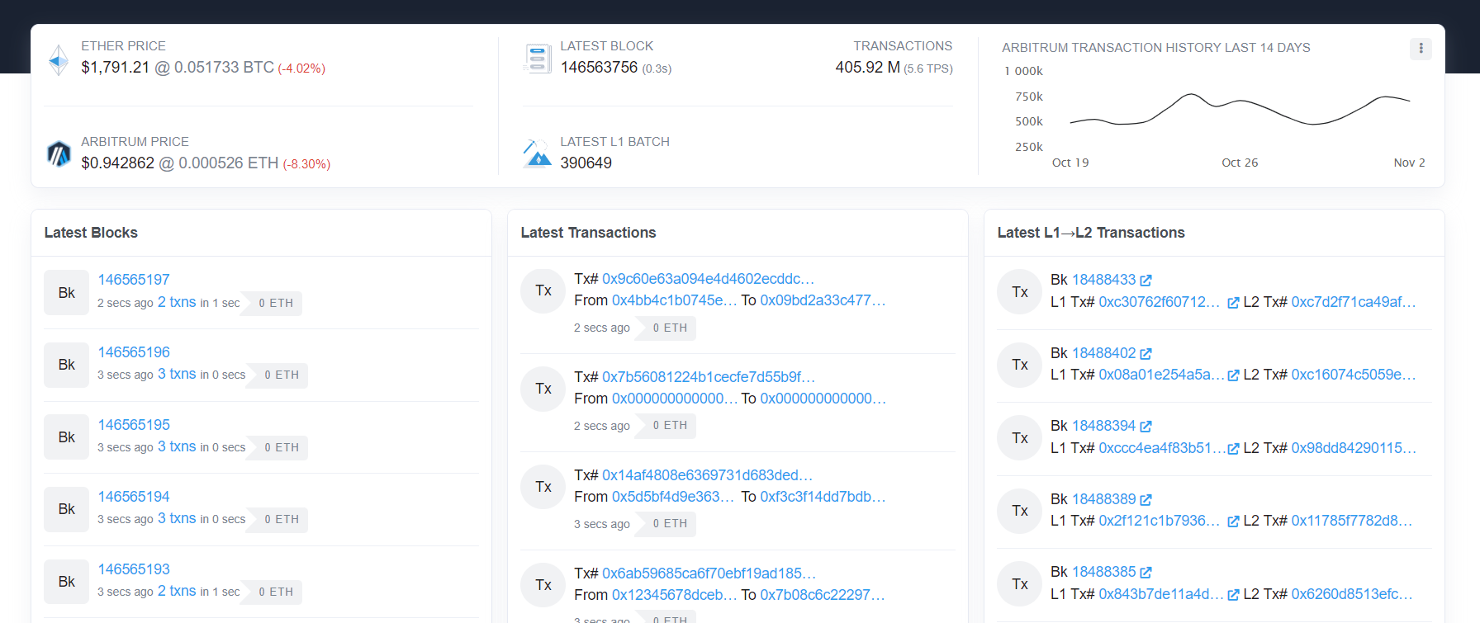Open L2 transaction 0xc7d2f71ca49af
1480x623 pixels.
click(1354, 302)
